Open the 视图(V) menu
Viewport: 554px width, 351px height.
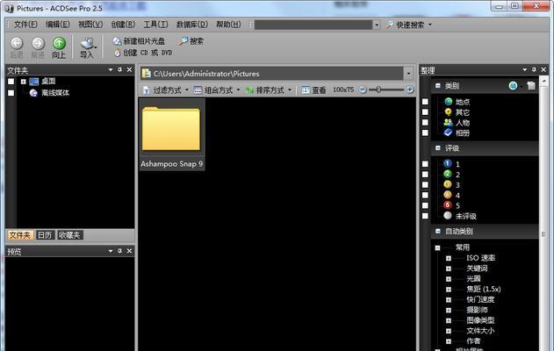[x=90, y=25]
